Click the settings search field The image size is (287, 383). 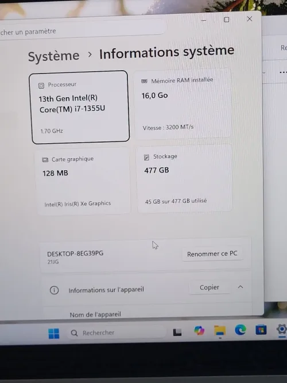[83, 29]
